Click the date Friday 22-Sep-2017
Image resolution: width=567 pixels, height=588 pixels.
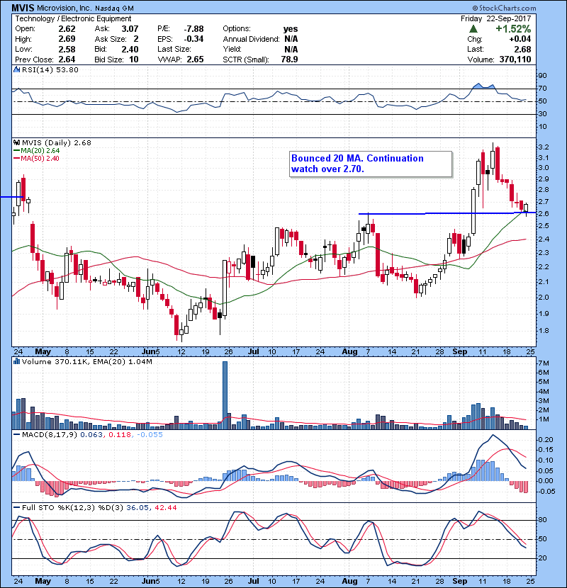click(x=495, y=18)
